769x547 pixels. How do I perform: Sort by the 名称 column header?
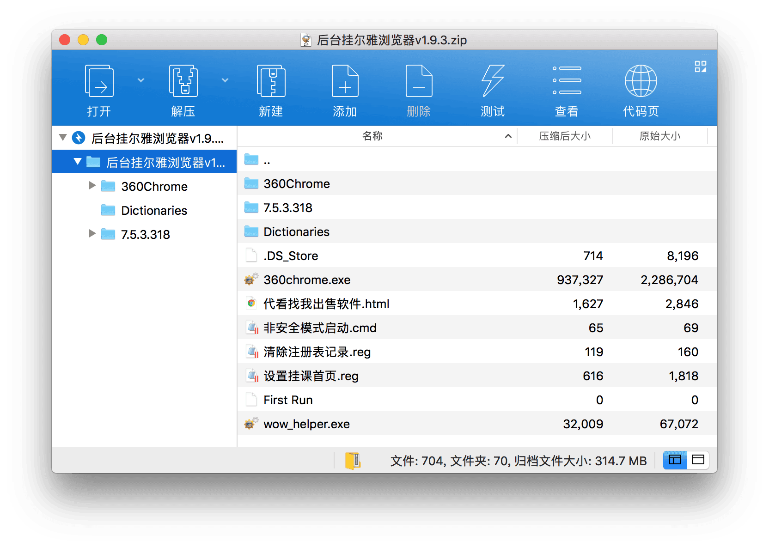pyautogui.click(x=372, y=136)
